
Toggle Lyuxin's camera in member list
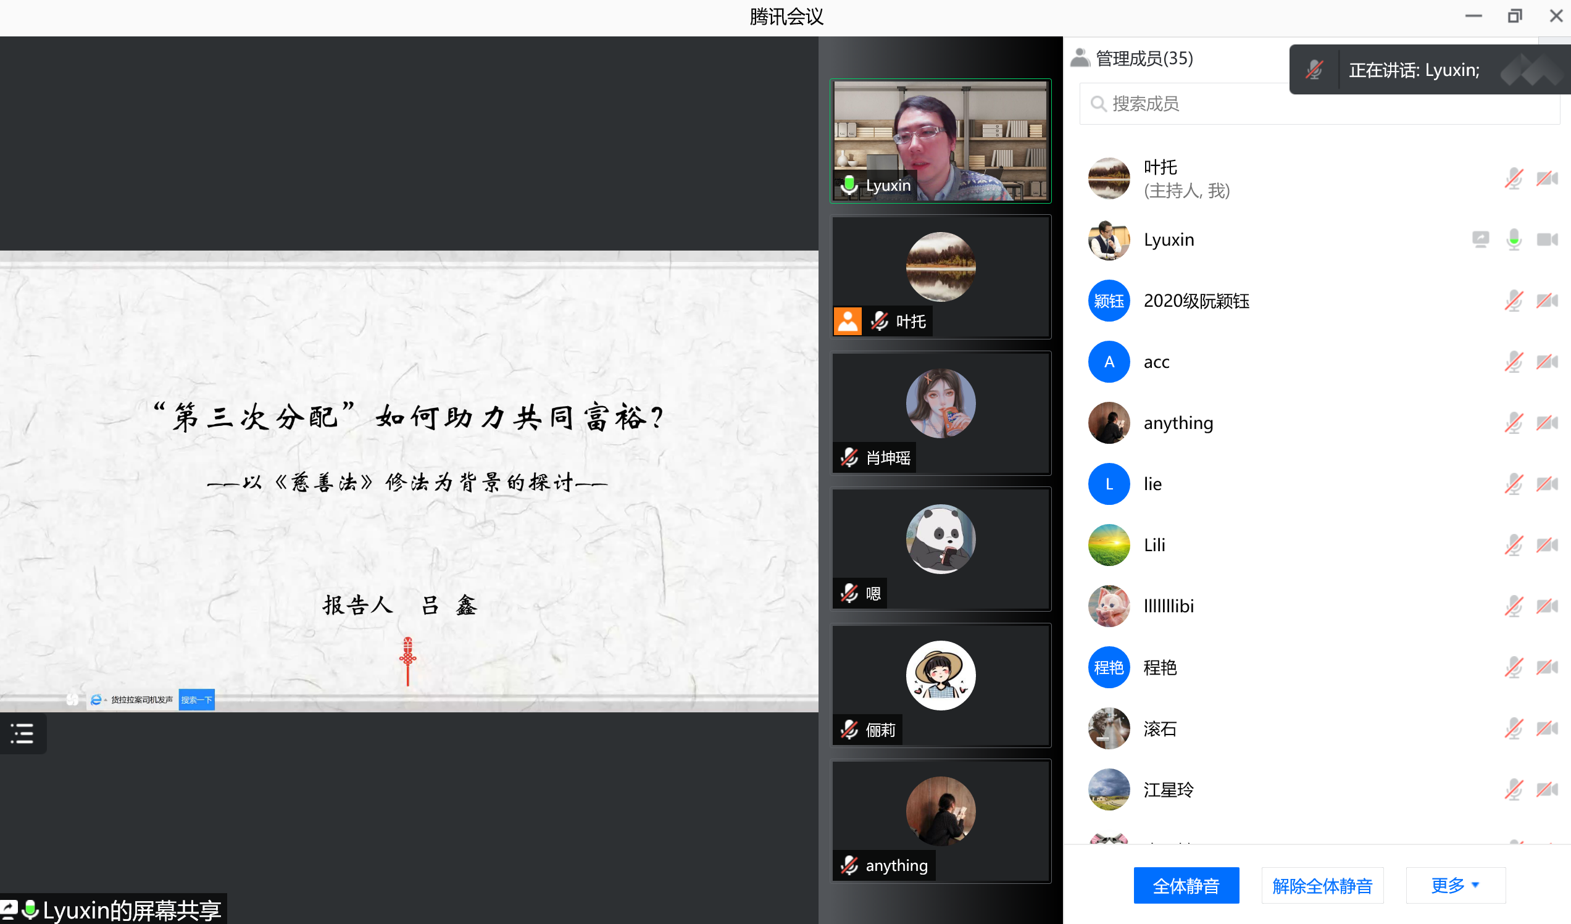click(x=1547, y=239)
